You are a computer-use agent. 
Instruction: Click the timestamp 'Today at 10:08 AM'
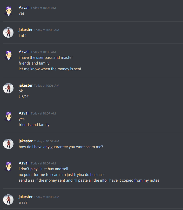46,197
